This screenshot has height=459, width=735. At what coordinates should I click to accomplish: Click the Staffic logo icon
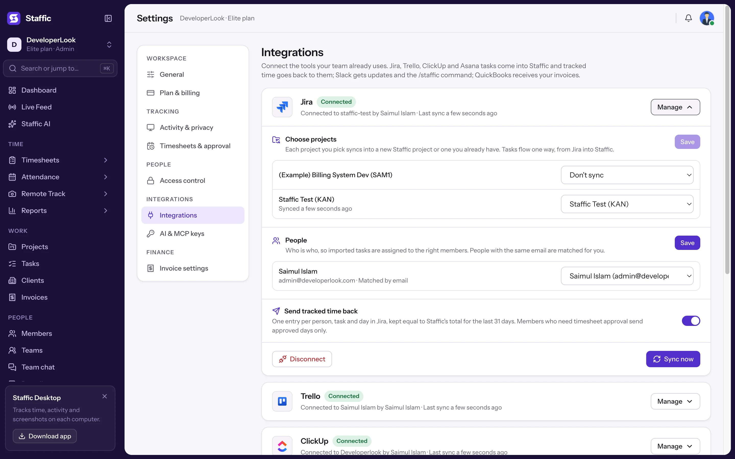14,18
